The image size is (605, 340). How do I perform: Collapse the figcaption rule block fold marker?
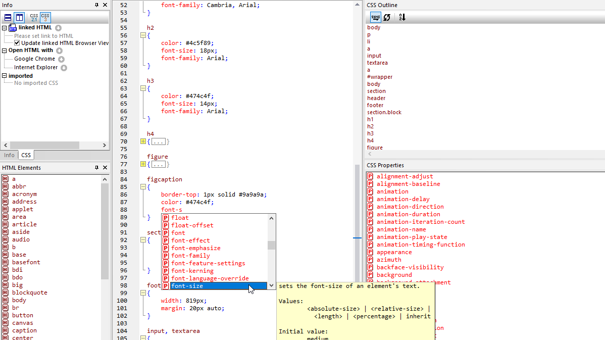[x=143, y=187]
